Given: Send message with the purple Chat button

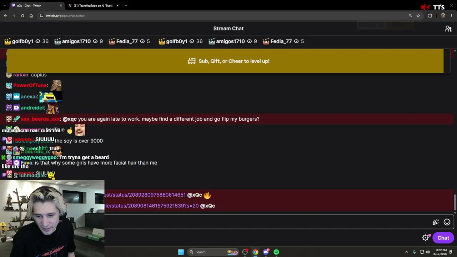Looking at the screenshot, I should 443,238.
